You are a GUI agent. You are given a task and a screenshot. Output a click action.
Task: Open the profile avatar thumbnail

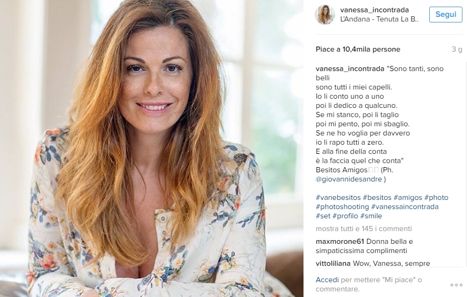pyautogui.click(x=325, y=14)
